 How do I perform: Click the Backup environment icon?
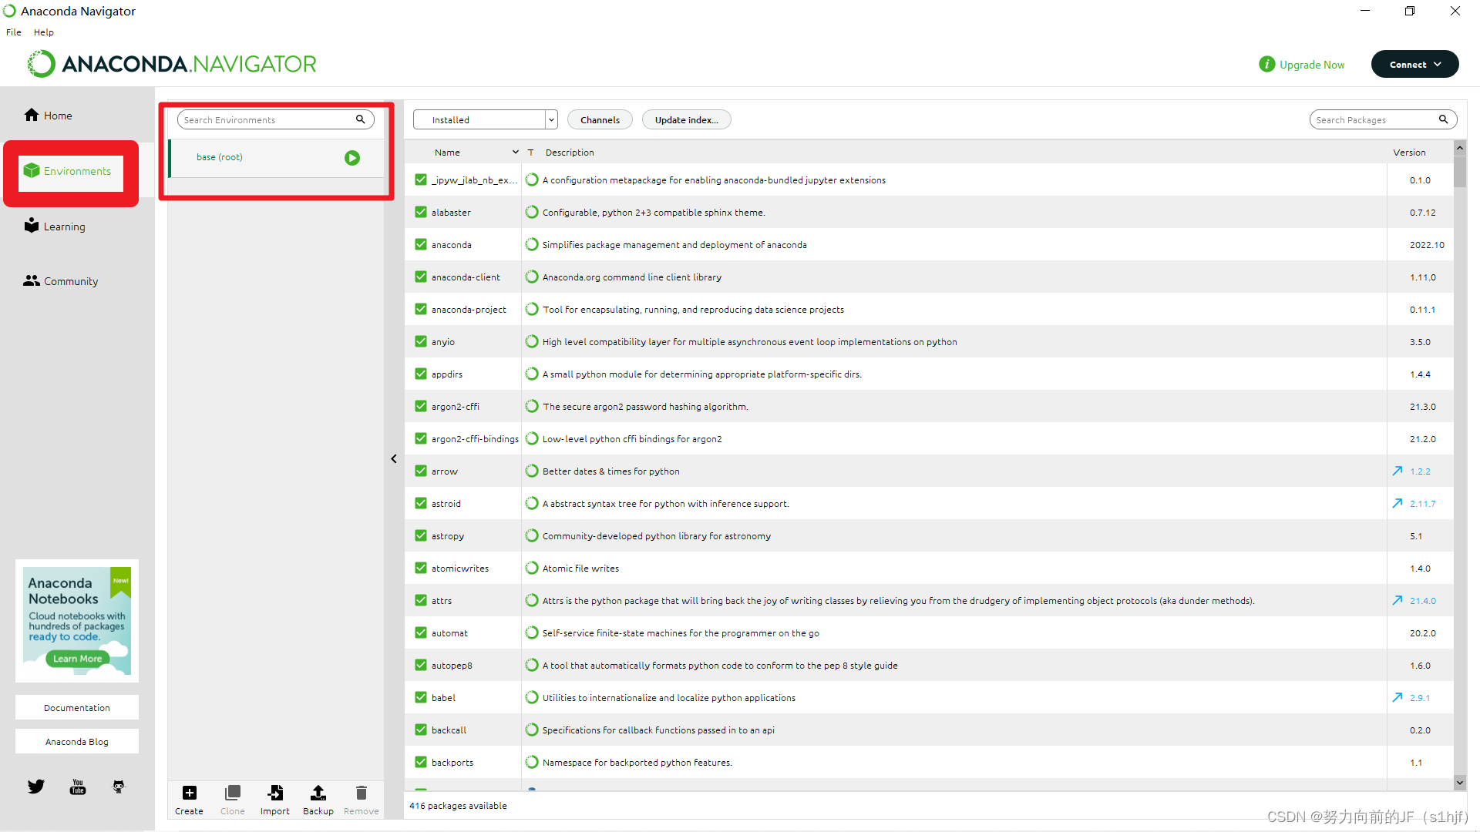click(318, 794)
